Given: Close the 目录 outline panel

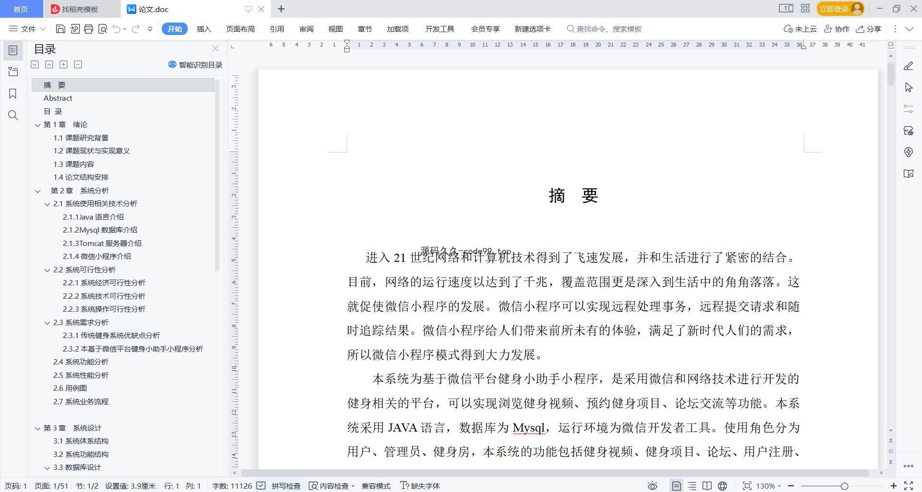Looking at the screenshot, I should coord(215,48).
